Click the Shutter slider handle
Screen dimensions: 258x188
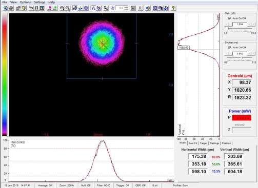[x=242, y=58]
